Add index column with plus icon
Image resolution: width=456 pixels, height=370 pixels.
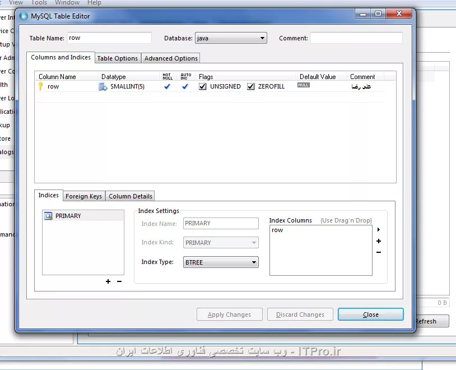pyautogui.click(x=379, y=241)
